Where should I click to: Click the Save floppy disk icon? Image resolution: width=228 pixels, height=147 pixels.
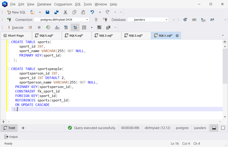pyautogui.click(x=47, y=12)
